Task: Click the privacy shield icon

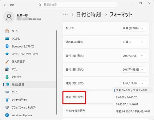Action: pyautogui.click(x=7, y=107)
